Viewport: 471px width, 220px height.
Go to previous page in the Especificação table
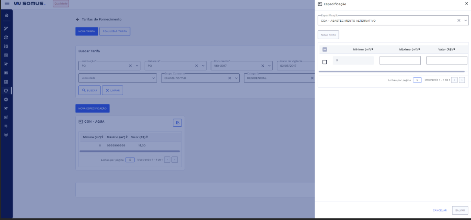coord(454,80)
